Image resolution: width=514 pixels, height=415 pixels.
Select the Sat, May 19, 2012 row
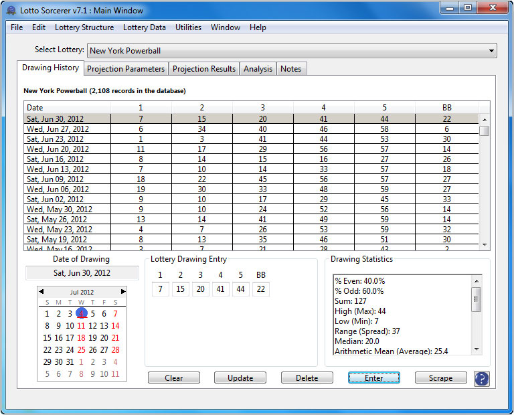click(x=252, y=240)
